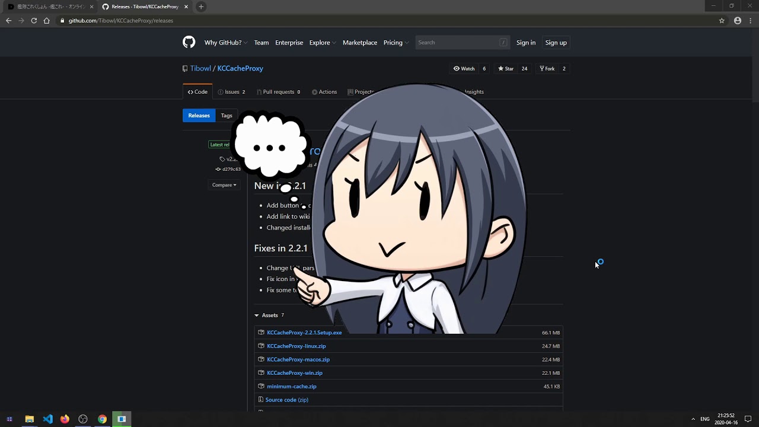Click the ENG input language indicator

coord(705,419)
